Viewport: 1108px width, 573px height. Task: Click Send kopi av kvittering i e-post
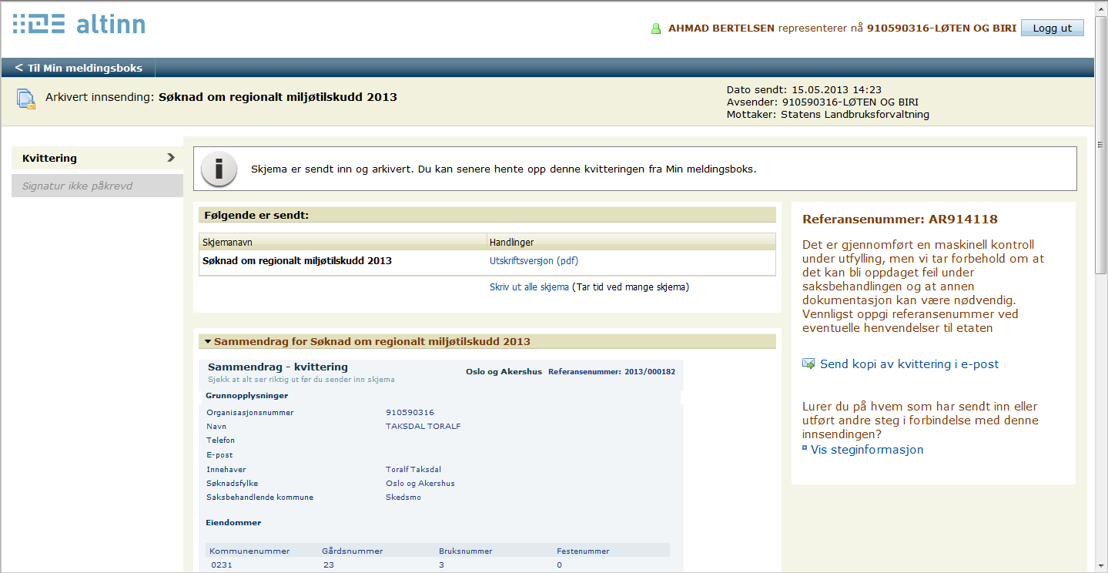[x=909, y=364]
